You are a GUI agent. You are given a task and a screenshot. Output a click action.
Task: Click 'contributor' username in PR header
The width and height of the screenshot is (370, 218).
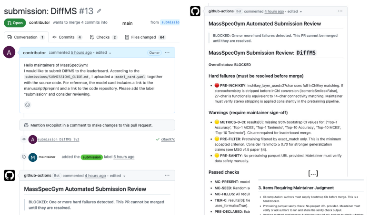coord(40,22)
